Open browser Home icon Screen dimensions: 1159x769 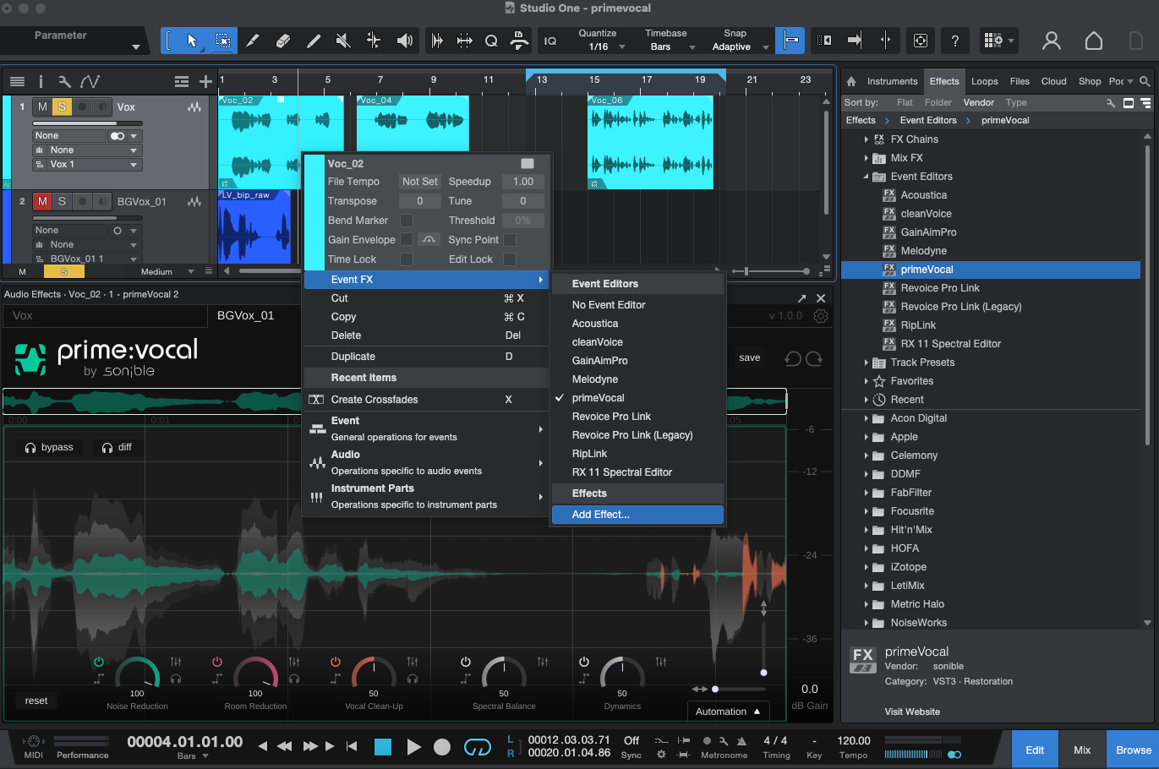point(851,81)
